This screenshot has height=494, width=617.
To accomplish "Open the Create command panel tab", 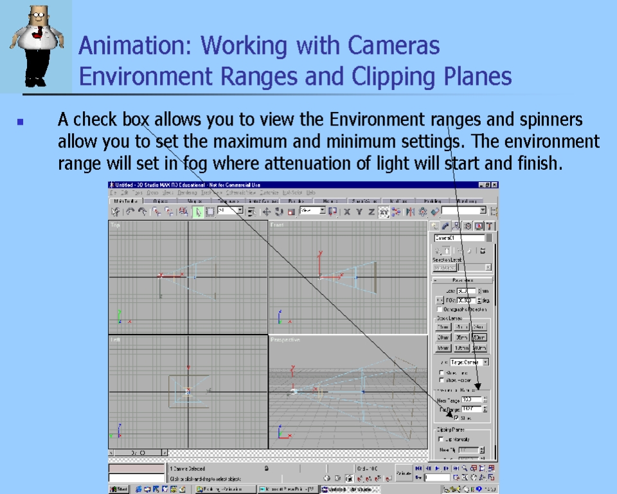I will [435, 226].
